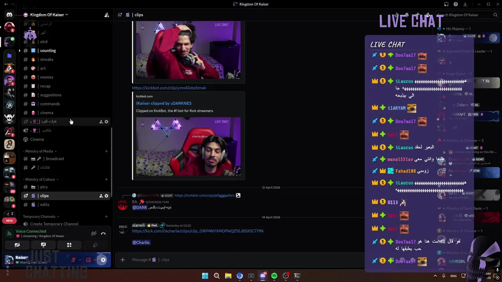The width and height of the screenshot is (502, 282).
Task: Open the art channel
Action: coord(66,68)
